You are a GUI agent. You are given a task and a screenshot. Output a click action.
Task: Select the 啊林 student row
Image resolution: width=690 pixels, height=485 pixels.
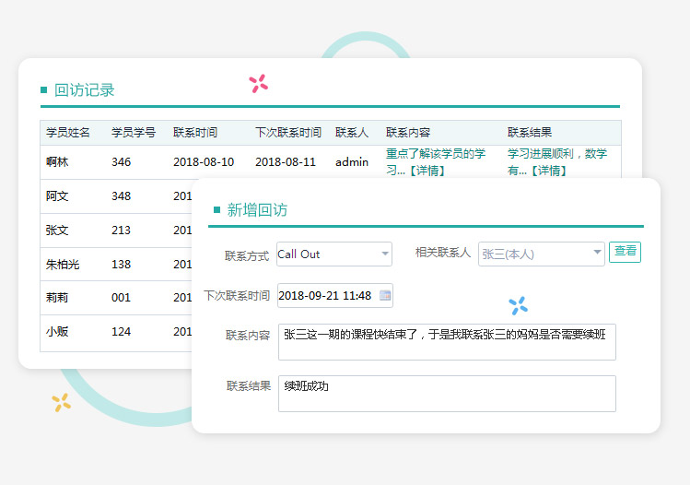click(x=58, y=162)
